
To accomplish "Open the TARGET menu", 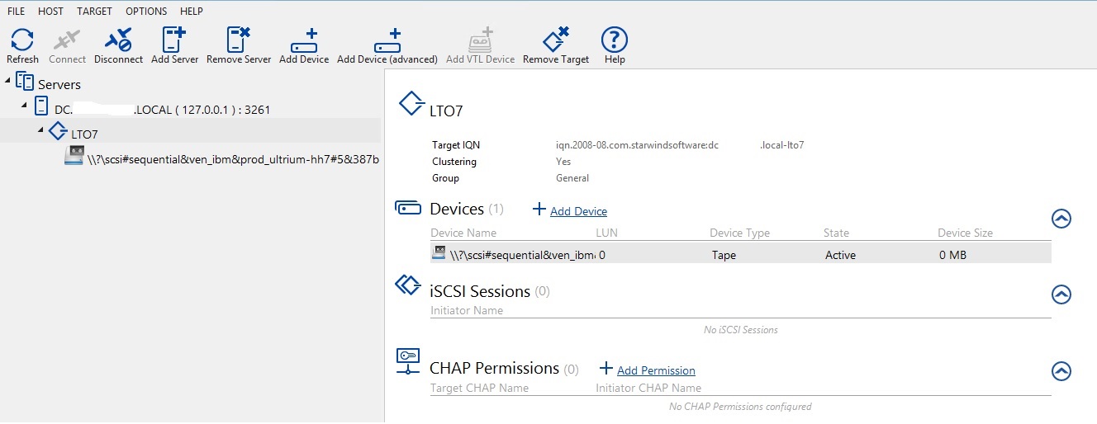I will click(x=94, y=12).
